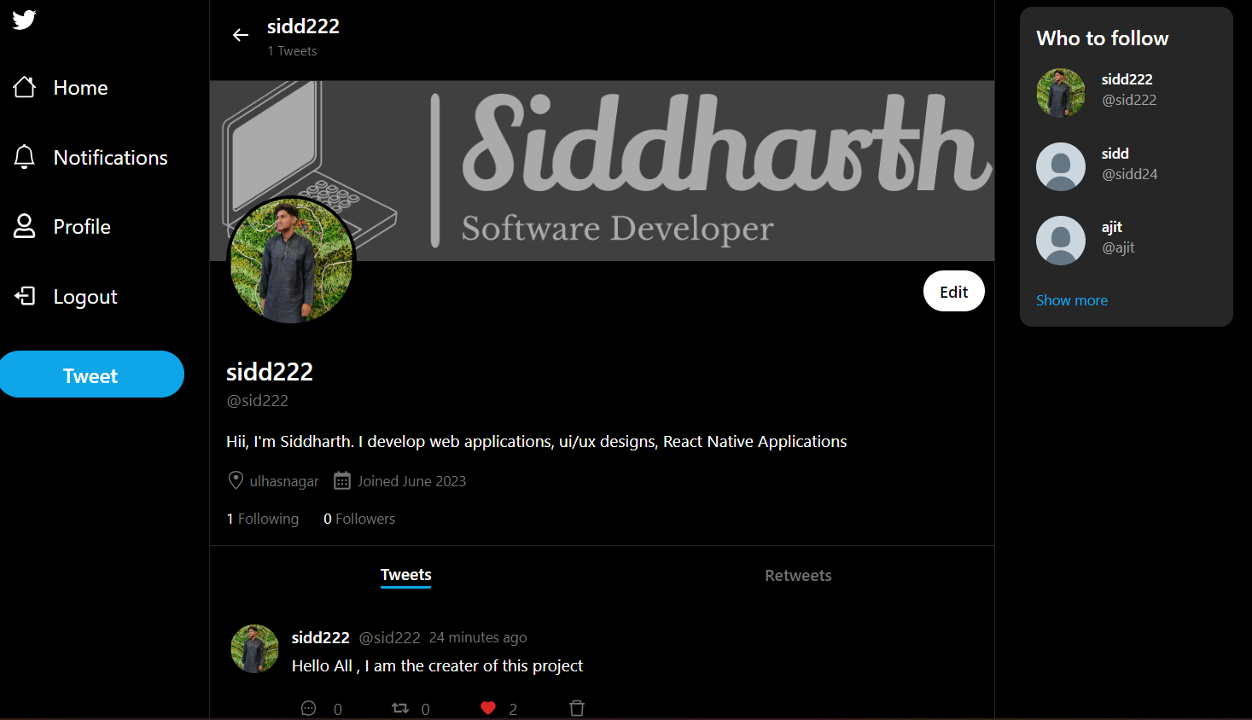Open the 0 Followers list

358,518
